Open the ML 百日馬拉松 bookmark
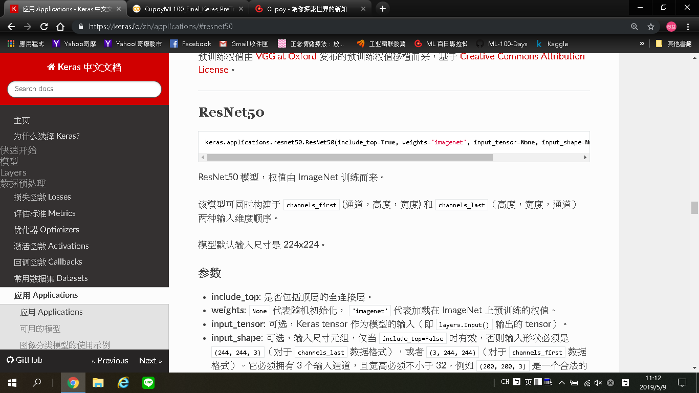The height and width of the screenshot is (393, 699). 441,44
